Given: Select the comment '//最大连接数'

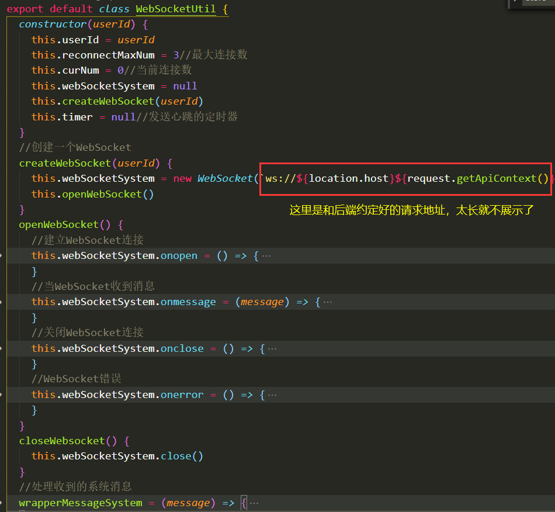Looking at the screenshot, I should (213, 54).
